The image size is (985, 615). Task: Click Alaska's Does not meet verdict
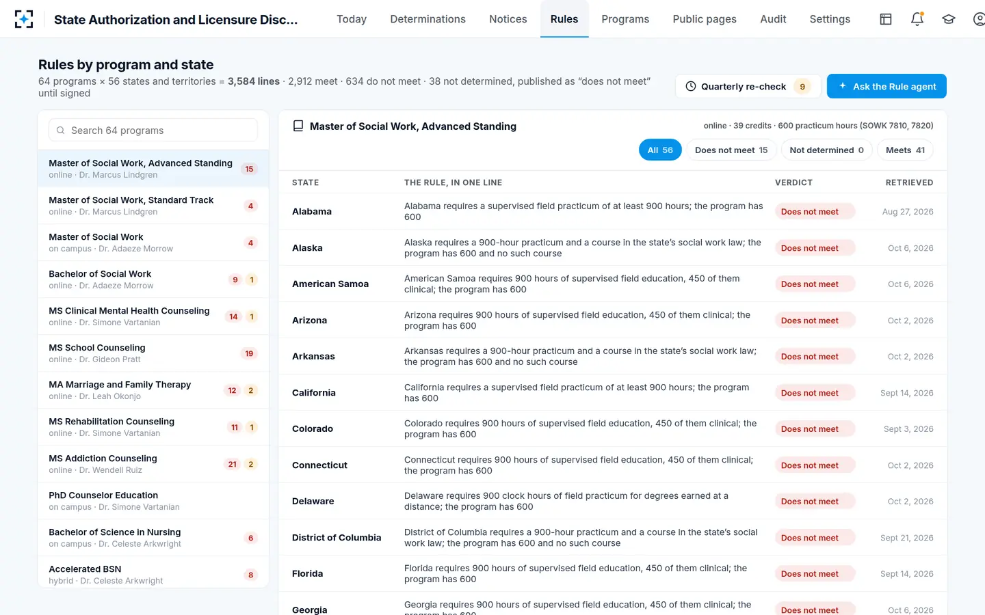[x=815, y=248]
